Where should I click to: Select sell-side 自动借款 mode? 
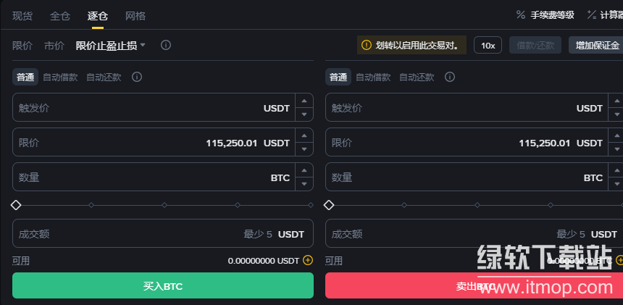point(373,77)
